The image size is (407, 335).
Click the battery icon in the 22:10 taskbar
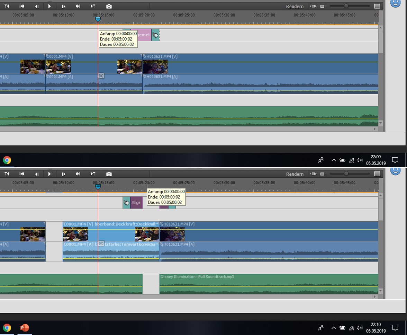point(342,328)
